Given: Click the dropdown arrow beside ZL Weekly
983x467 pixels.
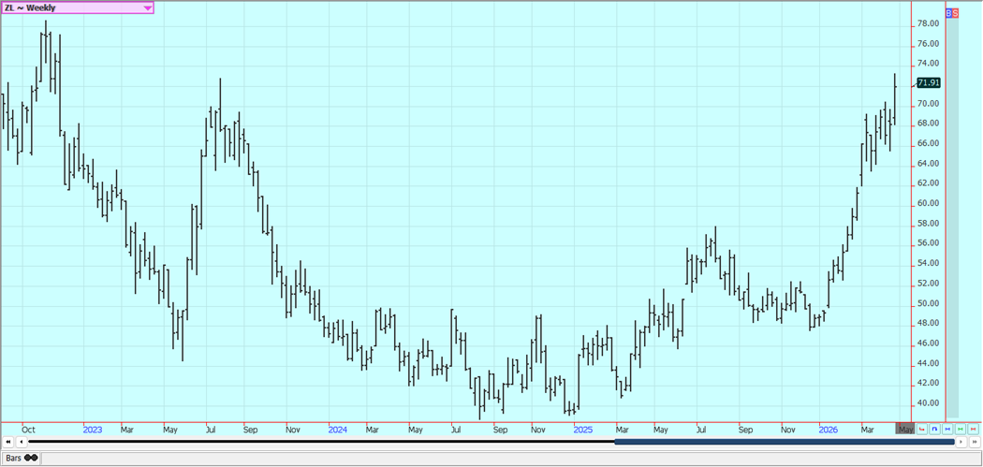Looking at the screenshot, I should click(x=147, y=7).
